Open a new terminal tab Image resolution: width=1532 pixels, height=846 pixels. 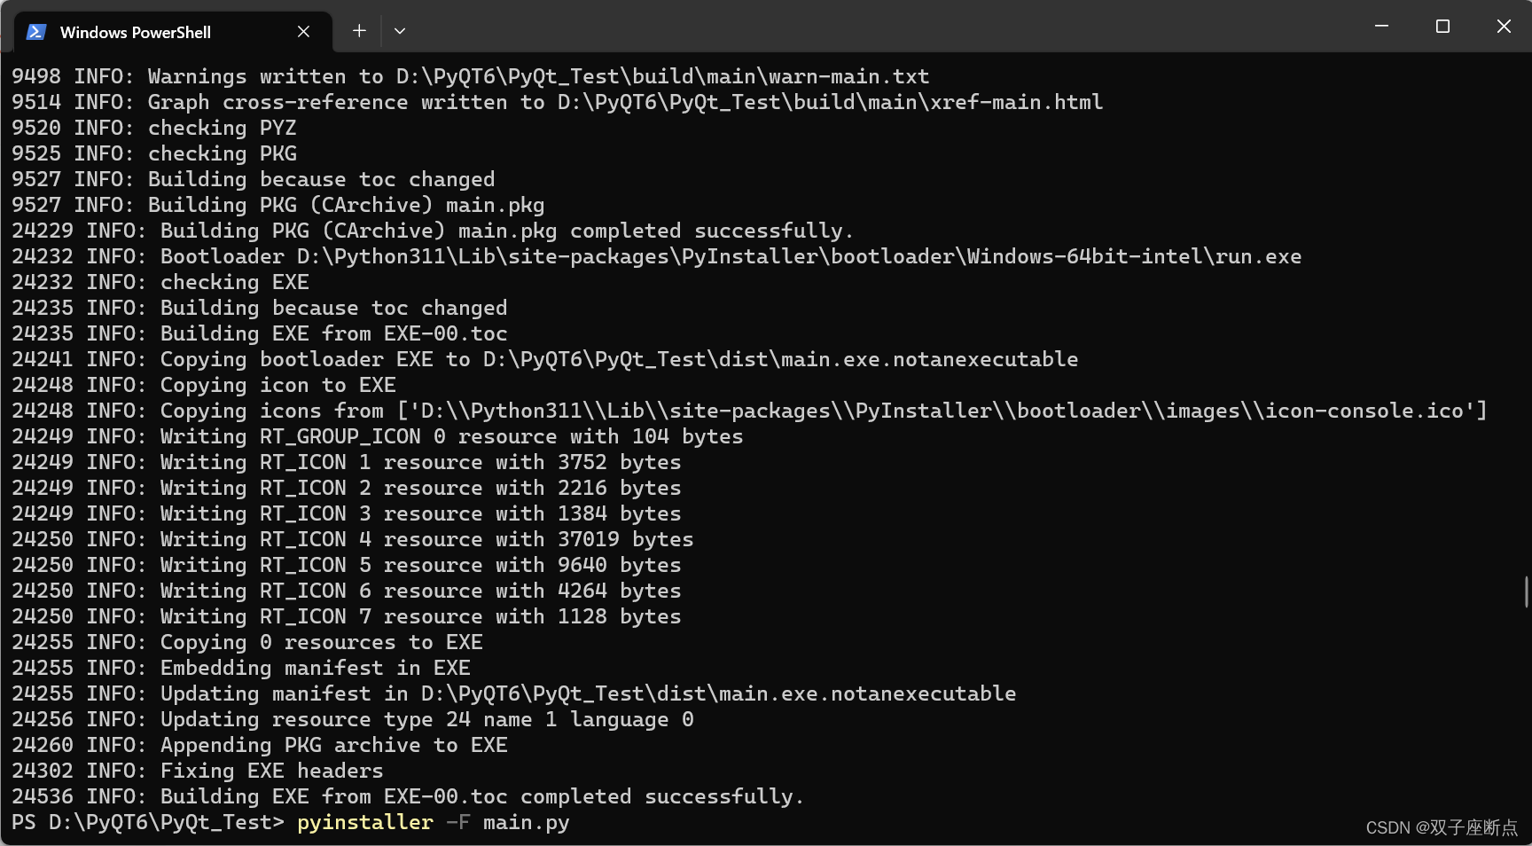[359, 31]
